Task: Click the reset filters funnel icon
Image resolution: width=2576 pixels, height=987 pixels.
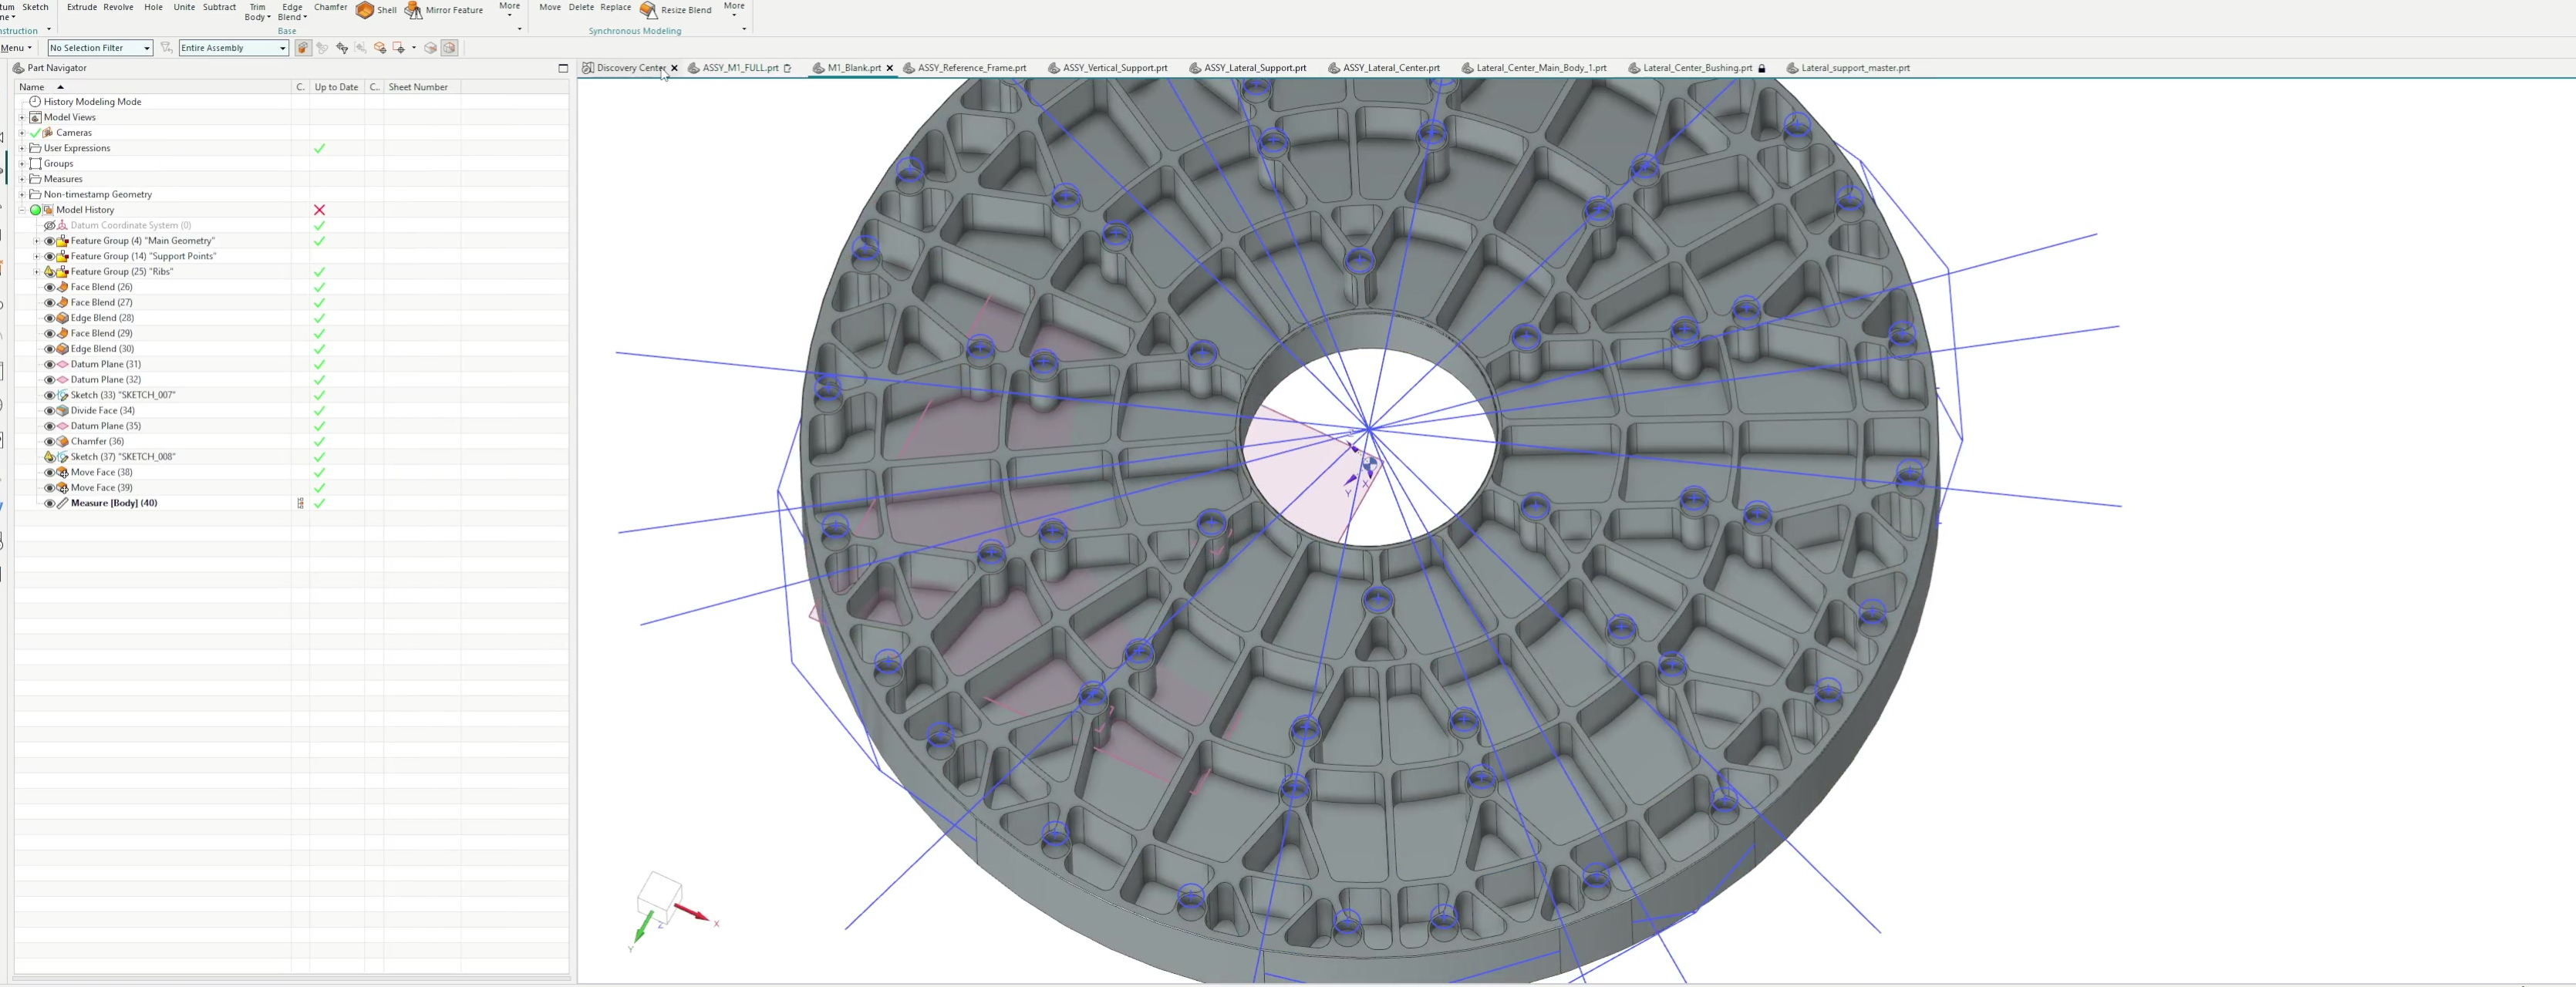Action: coord(167,48)
